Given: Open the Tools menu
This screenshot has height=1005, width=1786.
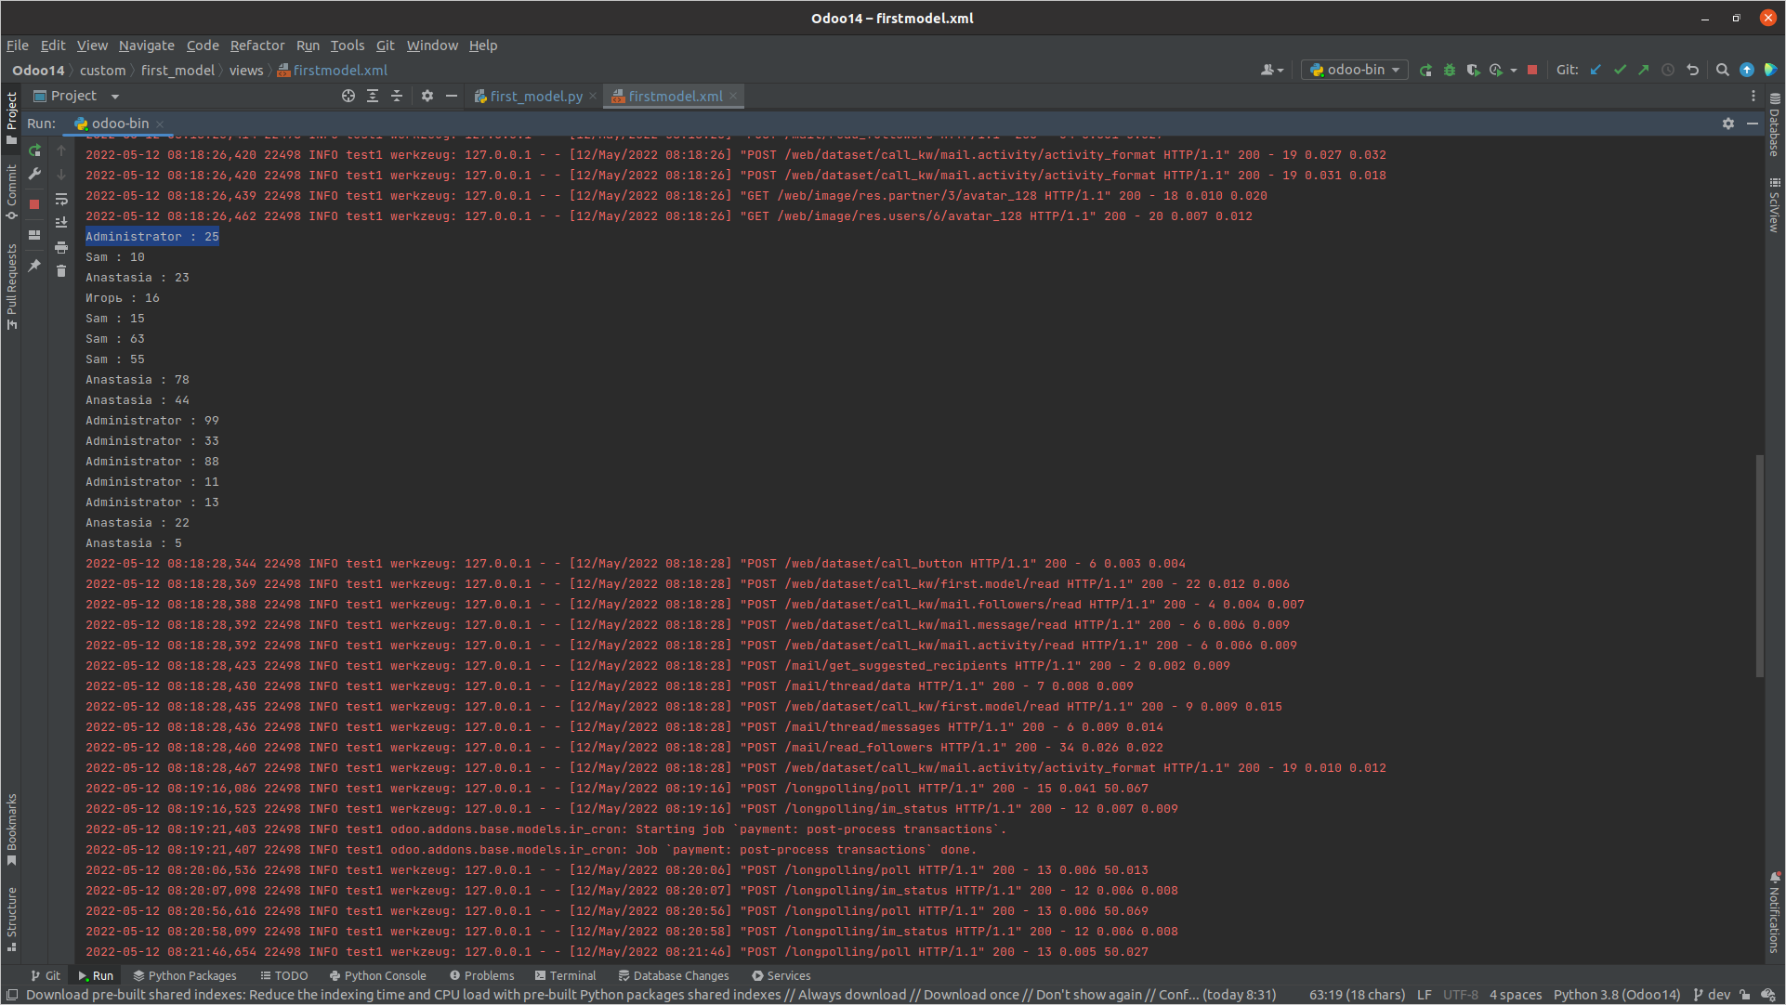Looking at the screenshot, I should [348, 46].
